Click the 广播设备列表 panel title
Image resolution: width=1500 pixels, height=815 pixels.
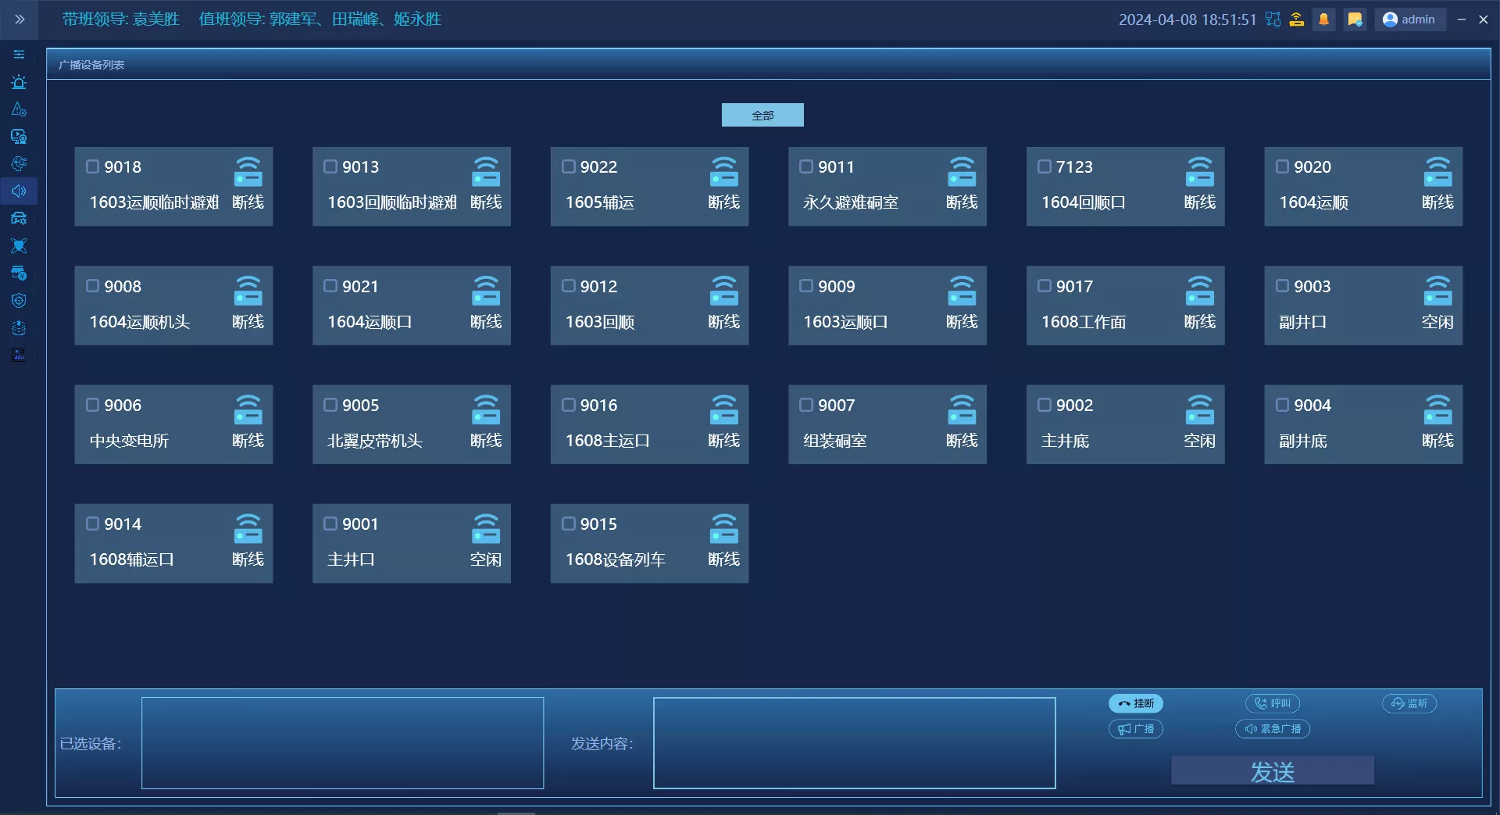(x=91, y=65)
